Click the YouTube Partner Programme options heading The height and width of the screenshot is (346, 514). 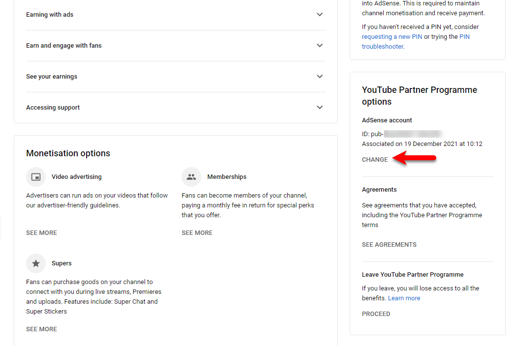420,96
